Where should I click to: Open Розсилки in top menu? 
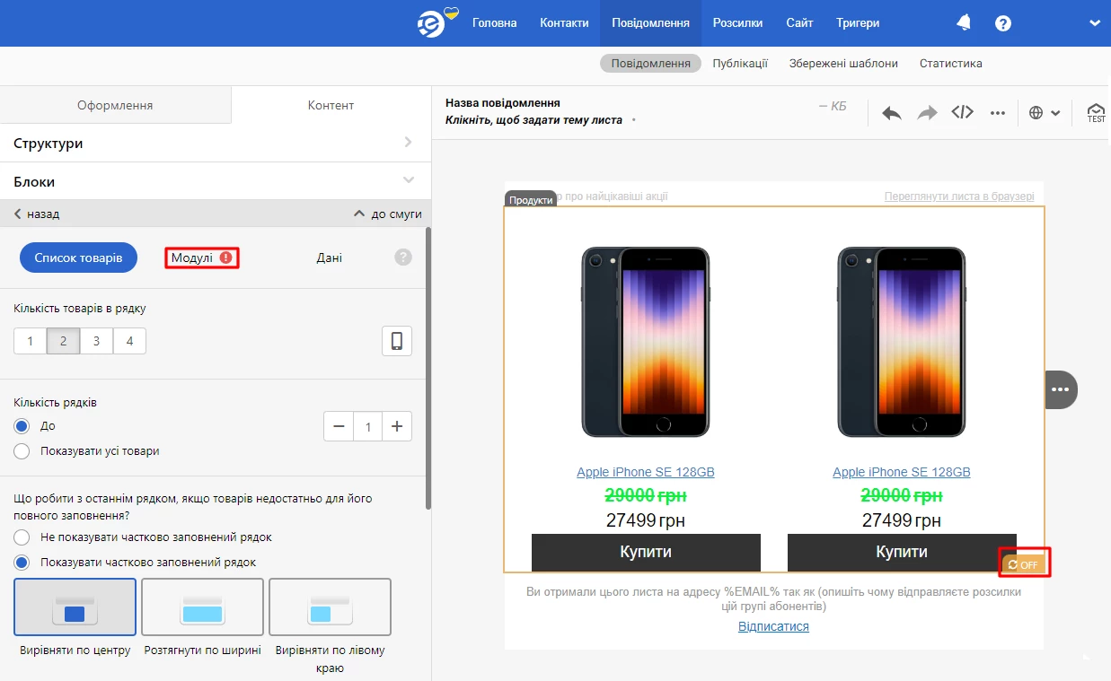(738, 23)
